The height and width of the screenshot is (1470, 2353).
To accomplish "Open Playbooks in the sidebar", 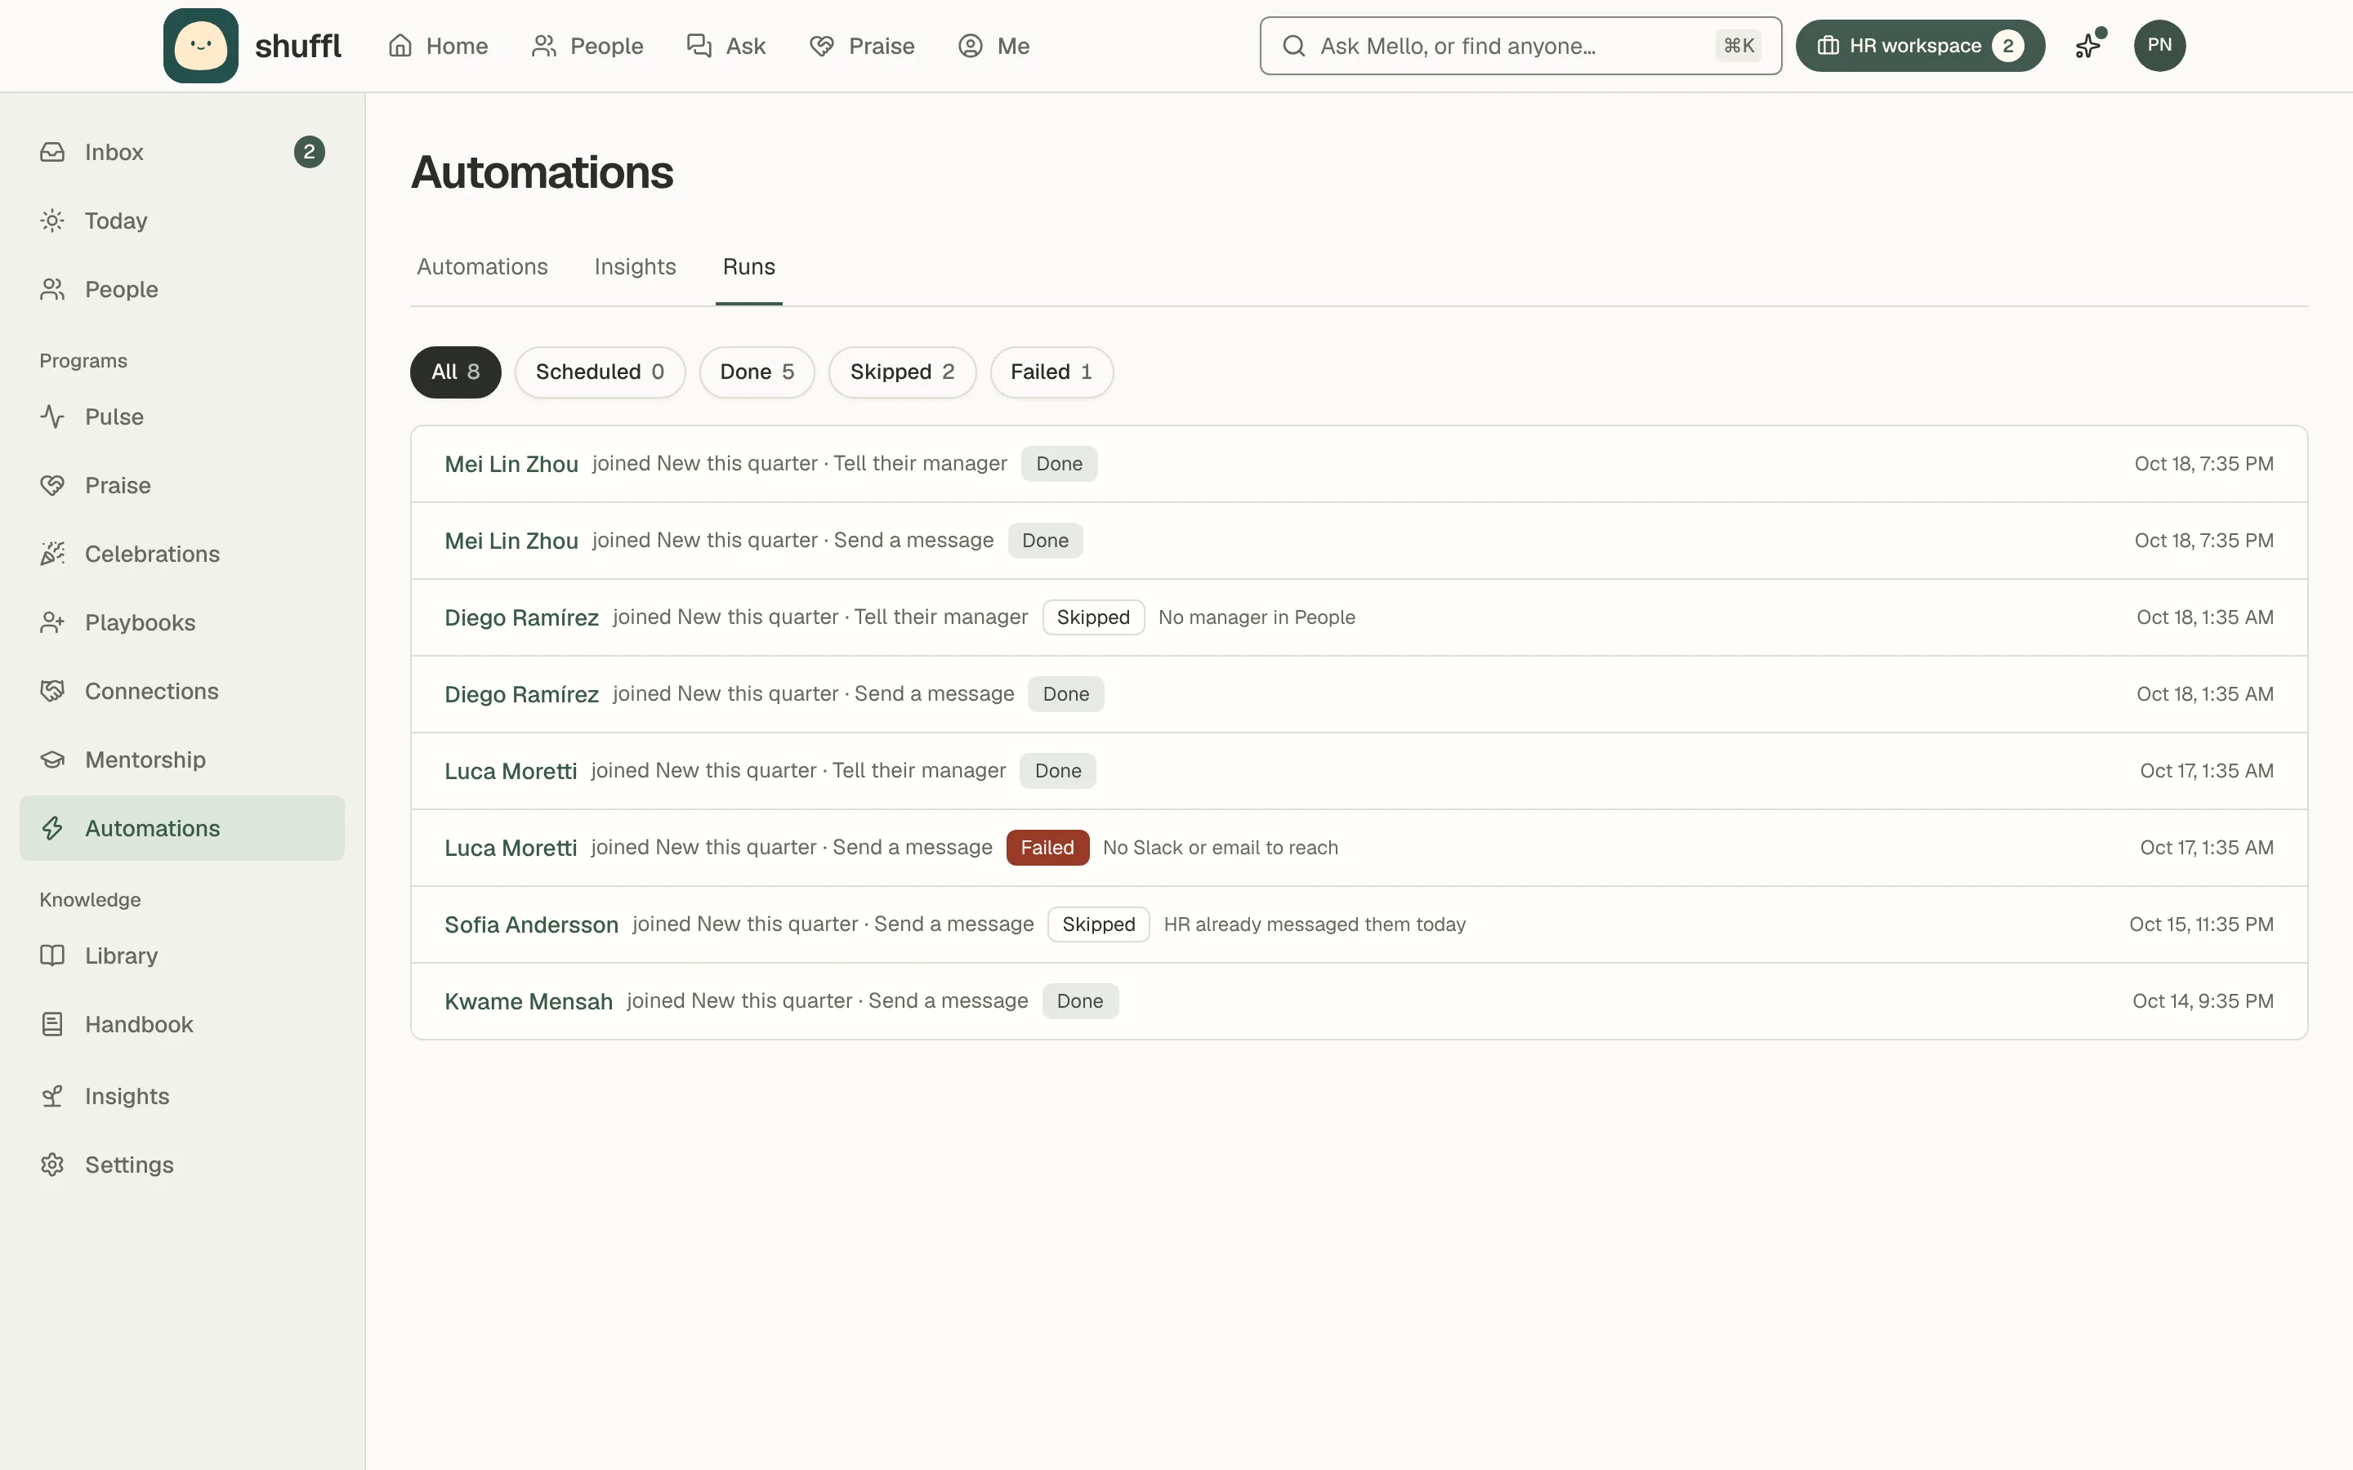I will click(x=182, y=622).
